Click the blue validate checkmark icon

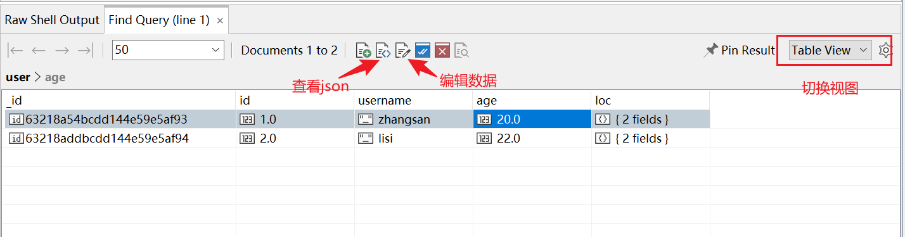click(x=423, y=51)
